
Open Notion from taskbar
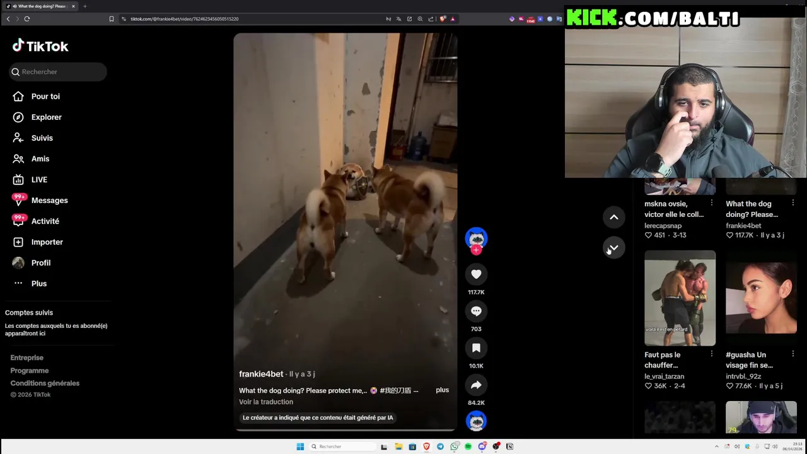point(509,446)
